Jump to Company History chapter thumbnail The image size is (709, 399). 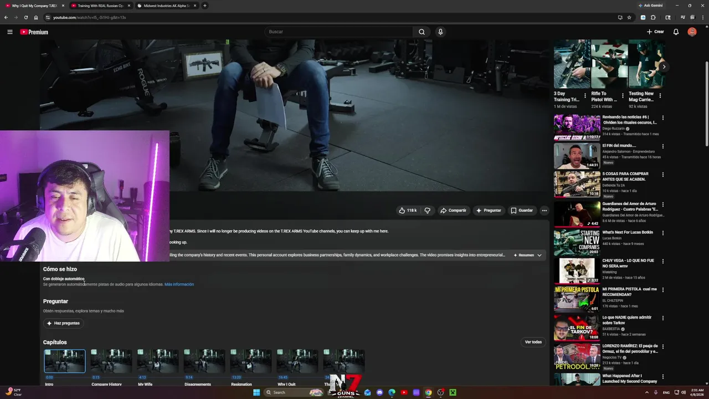[111, 361]
